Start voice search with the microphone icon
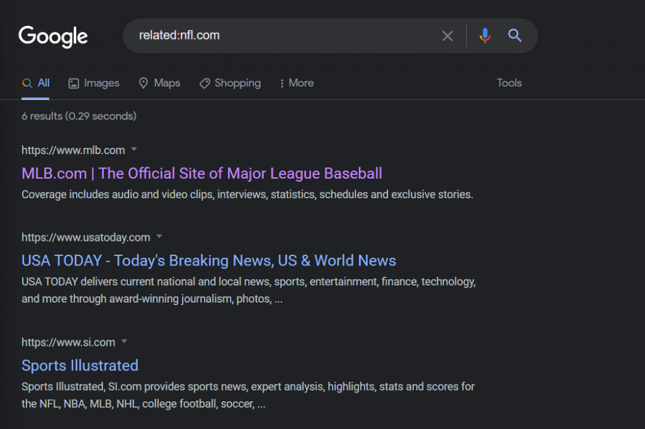Screen dimensions: 645x429 (485, 36)
